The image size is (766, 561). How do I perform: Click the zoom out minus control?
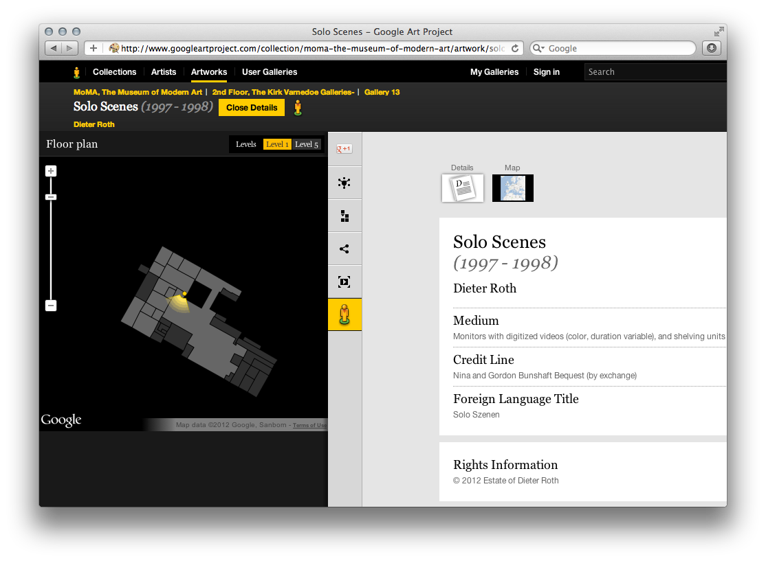pyautogui.click(x=51, y=304)
